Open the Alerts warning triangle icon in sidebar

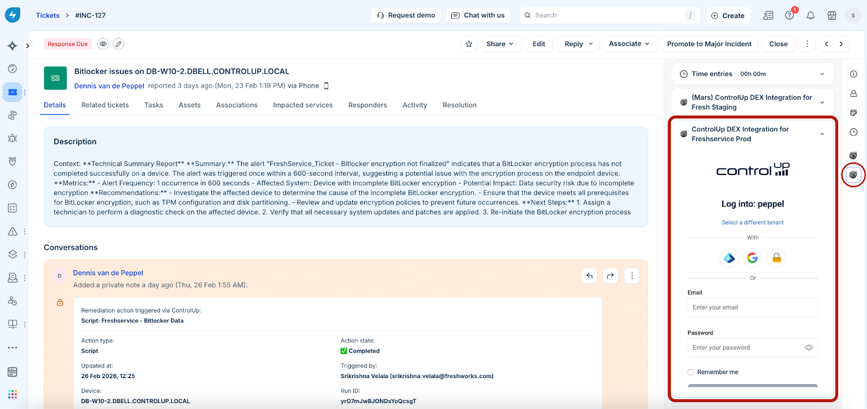[12, 231]
